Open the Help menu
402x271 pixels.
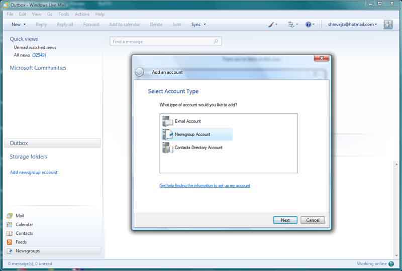tap(99, 14)
